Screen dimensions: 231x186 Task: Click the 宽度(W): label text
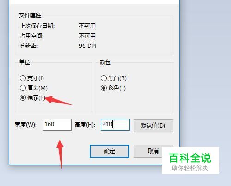pos(25,125)
